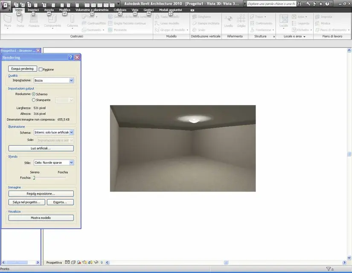Expand the Etichetta dropdown arrow
The width and height of the screenshot is (352, 273).
[x=311, y=30]
